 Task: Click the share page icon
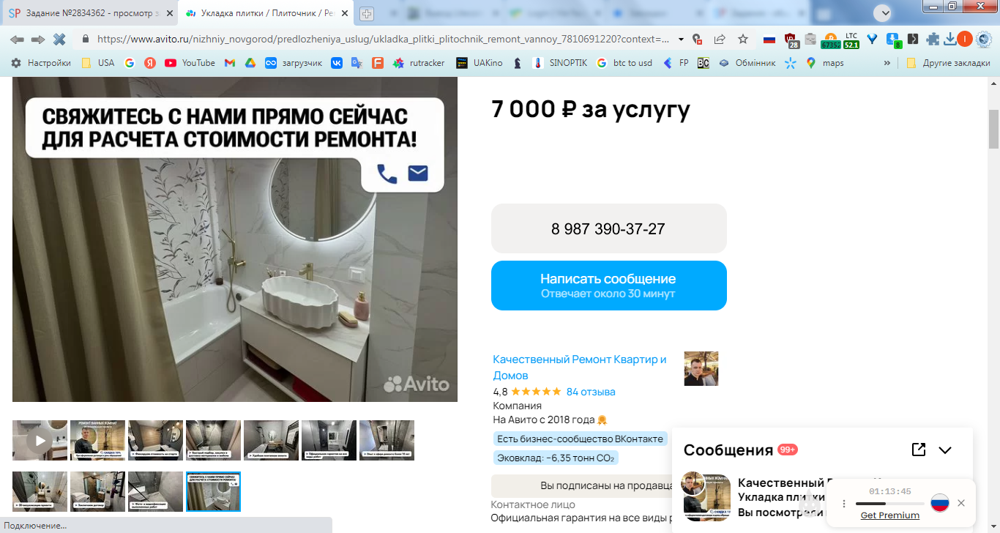(x=720, y=40)
